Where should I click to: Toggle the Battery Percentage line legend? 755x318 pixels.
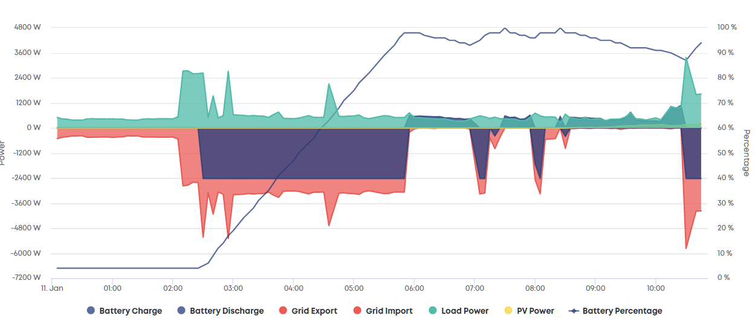[x=615, y=311]
